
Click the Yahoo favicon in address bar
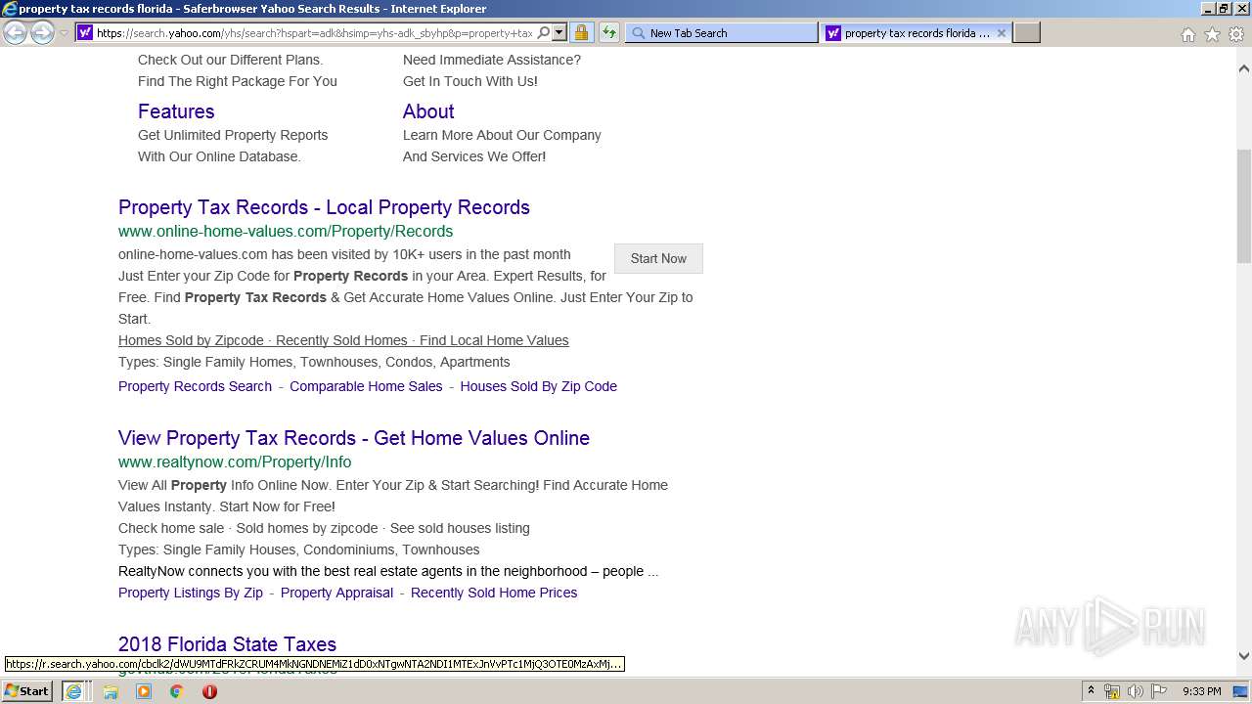(85, 33)
